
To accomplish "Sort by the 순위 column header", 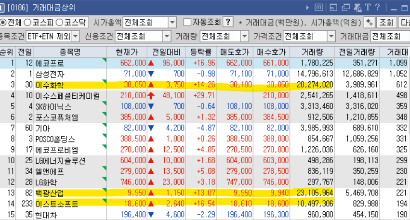I will tap(7, 52).
